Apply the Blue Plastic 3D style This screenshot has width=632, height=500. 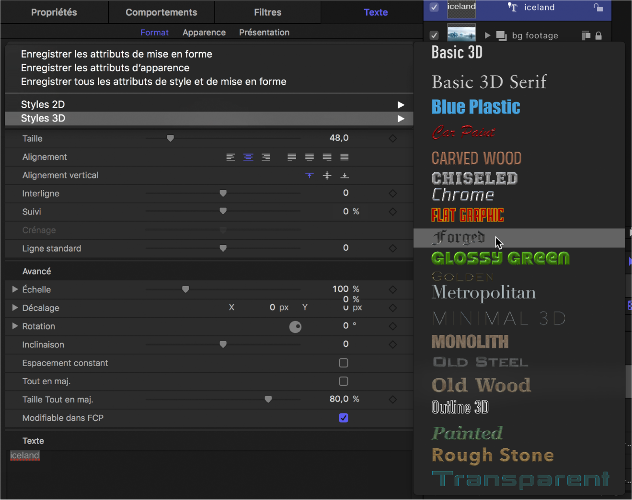pyautogui.click(x=476, y=107)
